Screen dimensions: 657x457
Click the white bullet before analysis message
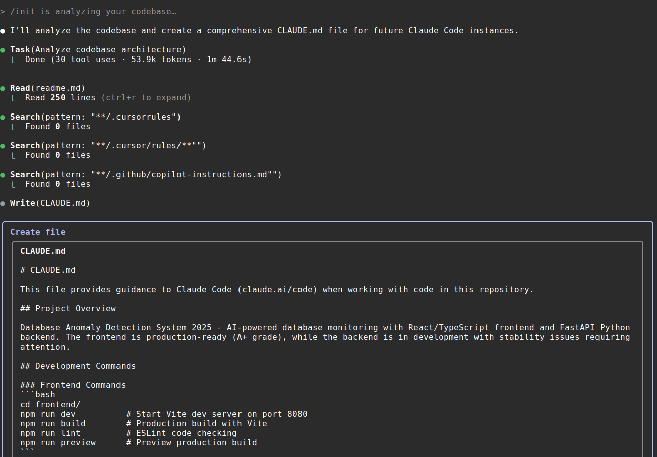tap(3, 31)
